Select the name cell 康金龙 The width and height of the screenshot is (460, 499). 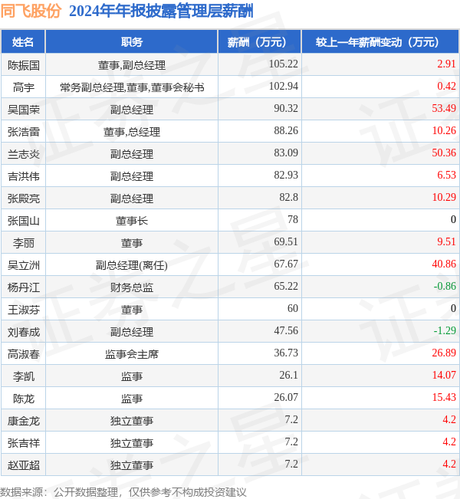(x=24, y=421)
